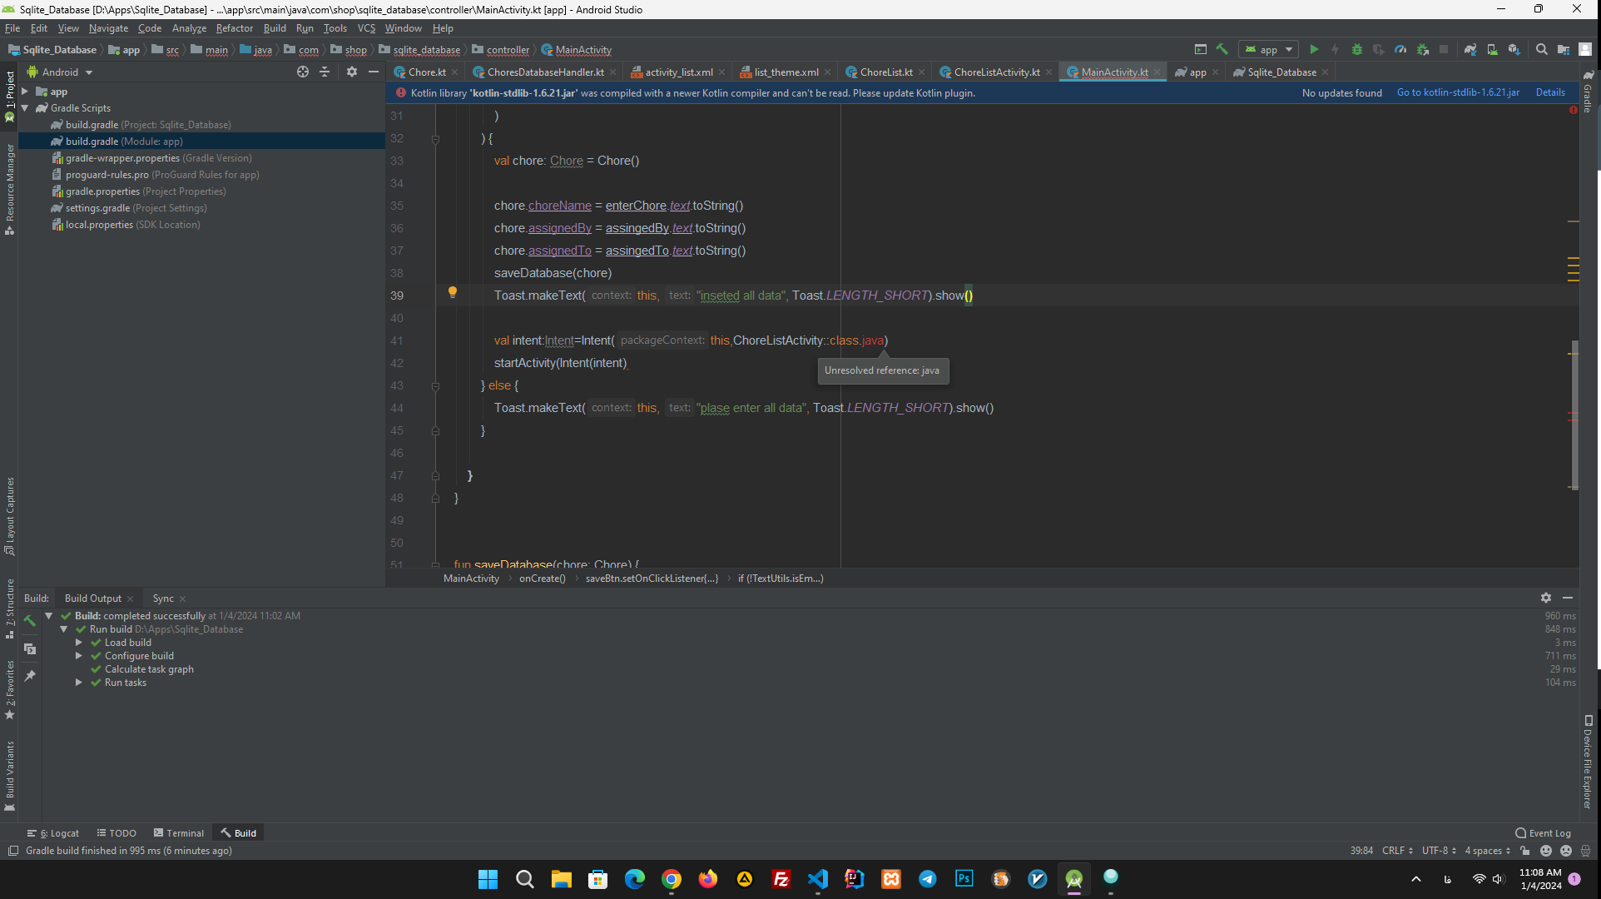This screenshot has width=1601, height=899.
Task: Open the Debug tool (bug icon)
Action: (x=1357, y=50)
